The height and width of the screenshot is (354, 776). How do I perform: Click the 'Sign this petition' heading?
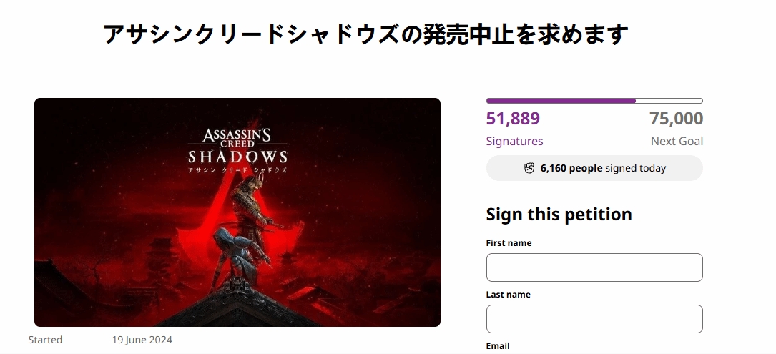pyautogui.click(x=559, y=215)
